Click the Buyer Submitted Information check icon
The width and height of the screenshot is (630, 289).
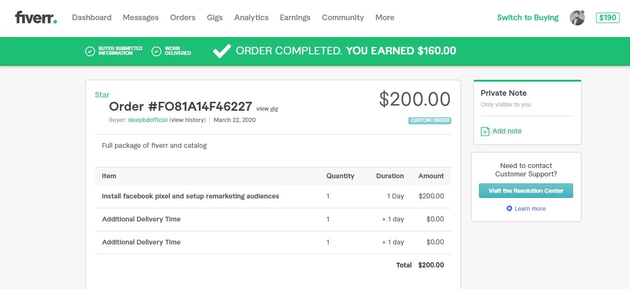point(90,51)
